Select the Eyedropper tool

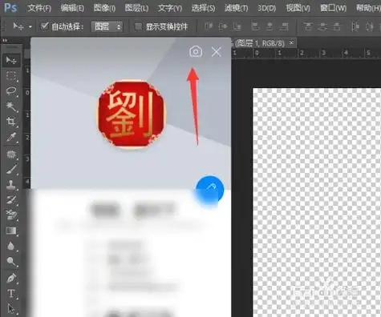coord(11,137)
